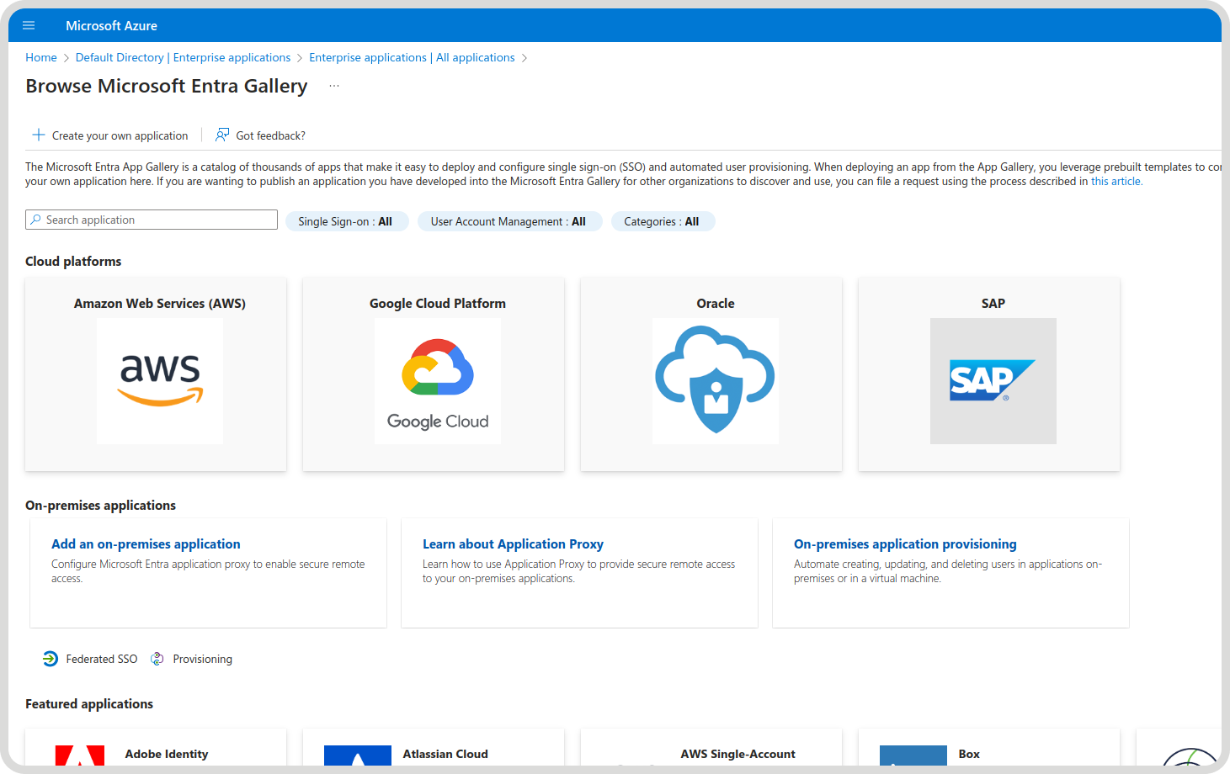Click the On-premises applications section heading
The width and height of the screenshot is (1230, 774).
coord(101,505)
